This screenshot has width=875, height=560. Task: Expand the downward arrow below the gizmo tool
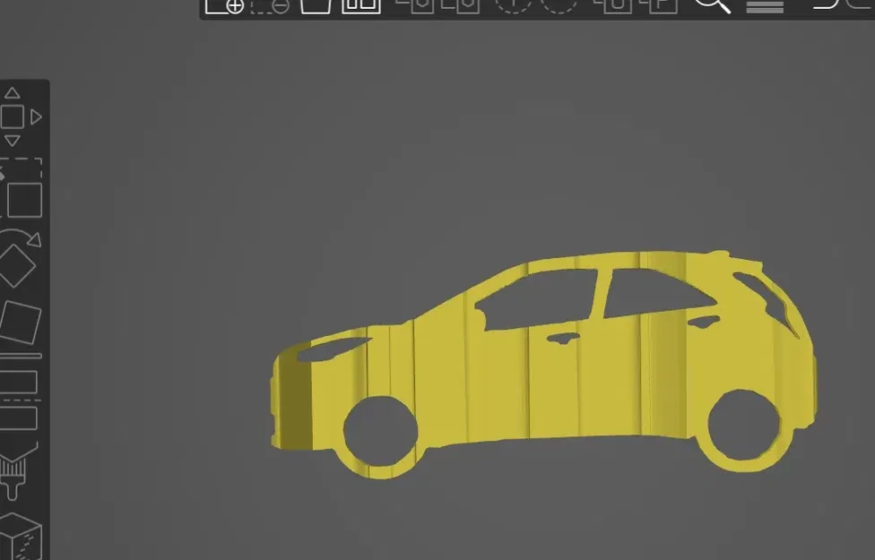point(13,141)
